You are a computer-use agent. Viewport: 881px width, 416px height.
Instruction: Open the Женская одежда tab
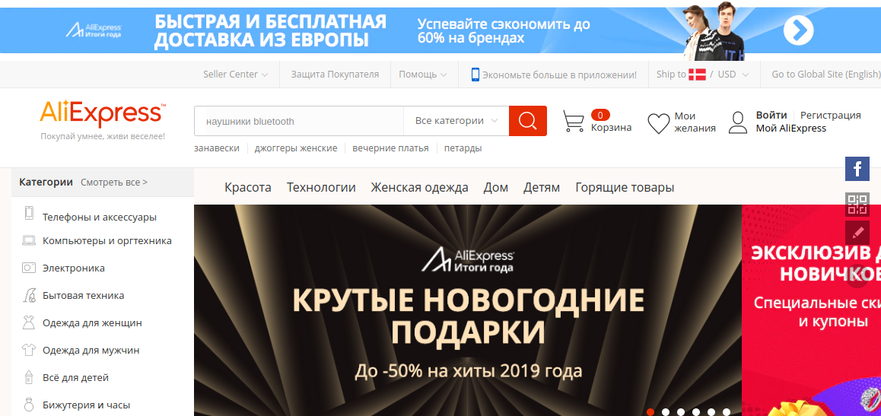point(420,188)
